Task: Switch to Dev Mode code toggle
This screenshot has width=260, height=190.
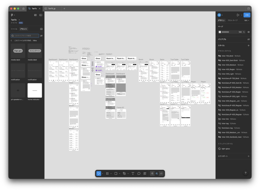Action: tap(161, 173)
